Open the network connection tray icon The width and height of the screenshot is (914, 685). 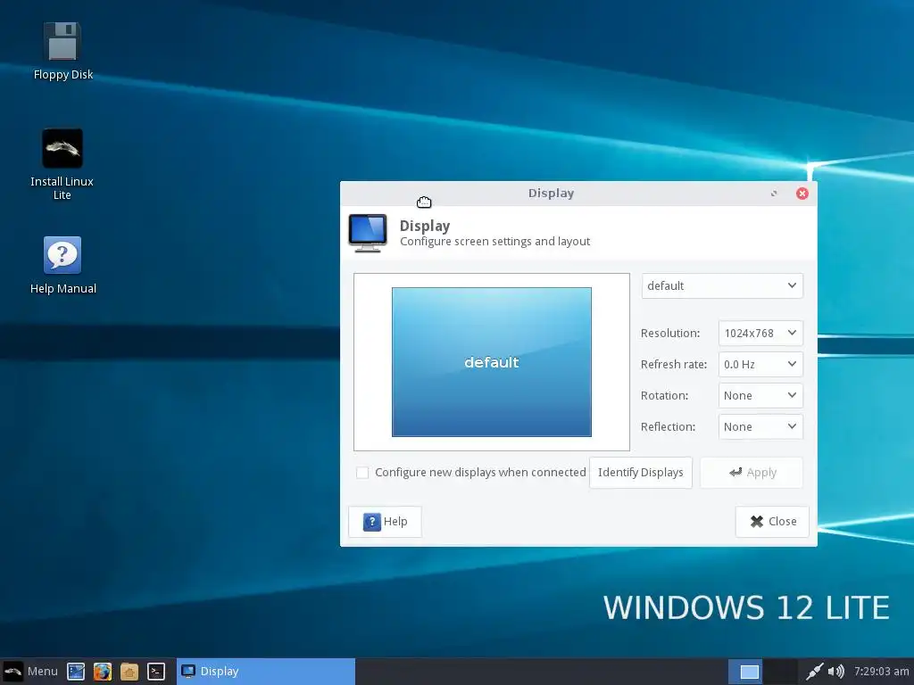coord(814,672)
